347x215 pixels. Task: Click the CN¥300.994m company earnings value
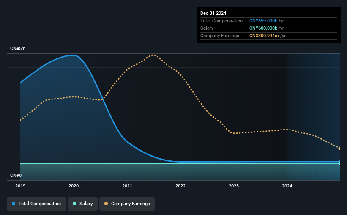pyautogui.click(x=264, y=36)
